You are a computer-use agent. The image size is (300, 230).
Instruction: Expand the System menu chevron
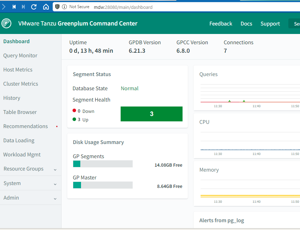click(55, 184)
